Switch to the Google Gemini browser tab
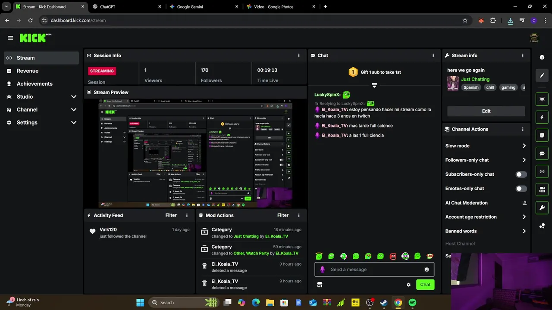 tap(204, 6)
